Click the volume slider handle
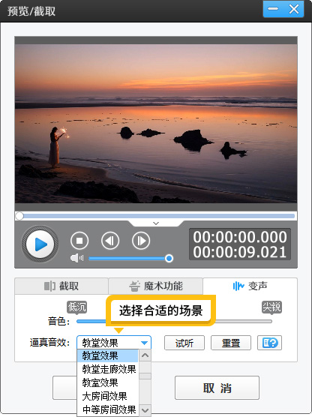This screenshot has width=312, height=417. [169, 258]
